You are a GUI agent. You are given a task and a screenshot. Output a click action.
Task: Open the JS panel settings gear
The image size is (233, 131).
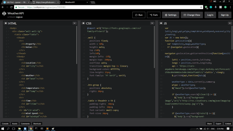[161, 23]
